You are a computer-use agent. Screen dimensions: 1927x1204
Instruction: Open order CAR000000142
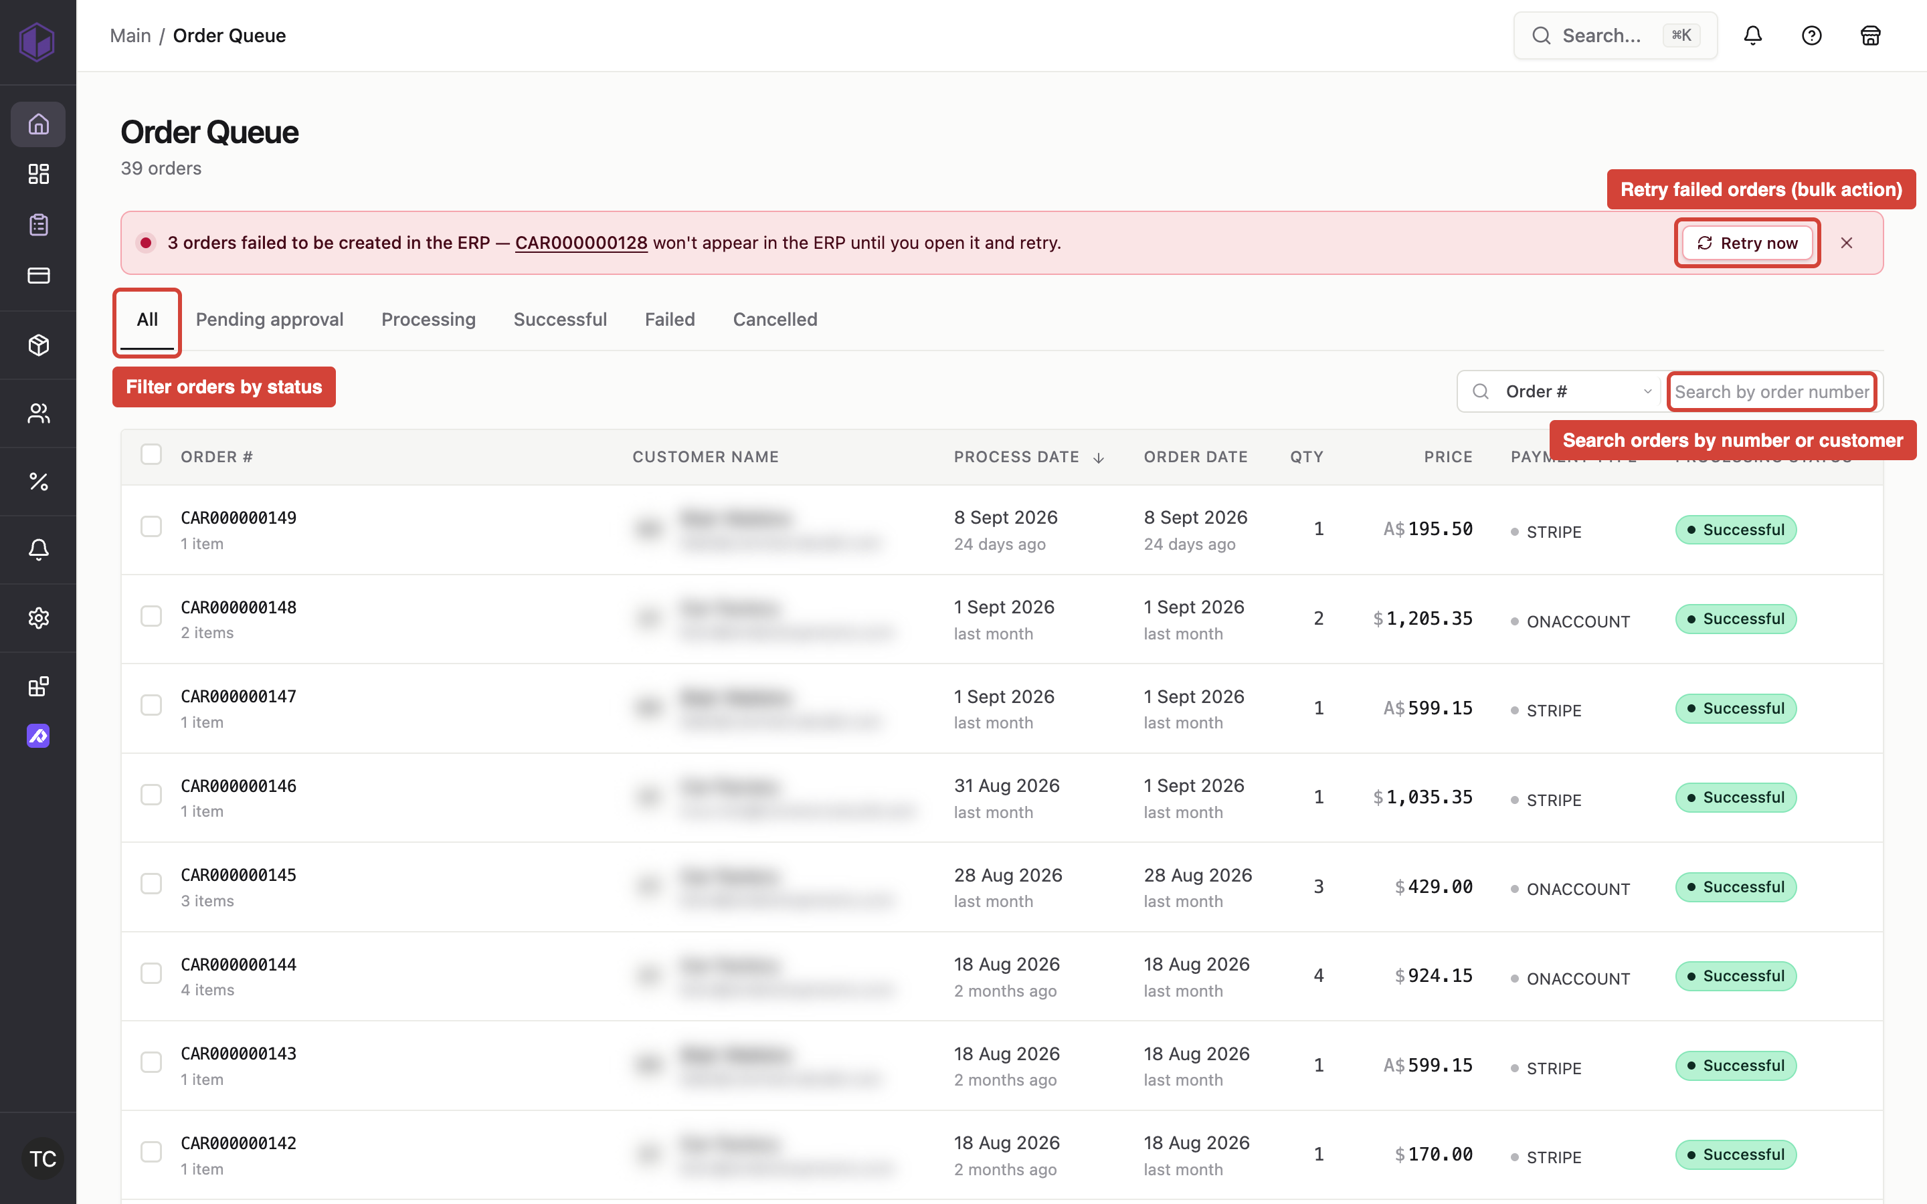click(238, 1142)
